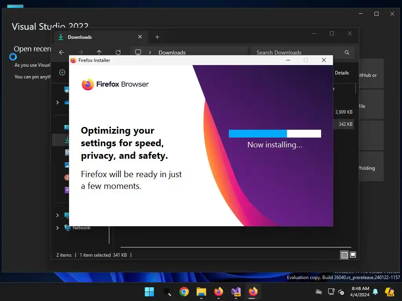
Task: Switch to the details list view
Action: [344, 255]
